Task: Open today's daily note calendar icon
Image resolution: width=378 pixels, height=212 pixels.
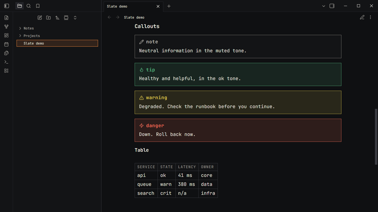Action: click(x=7, y=44)
